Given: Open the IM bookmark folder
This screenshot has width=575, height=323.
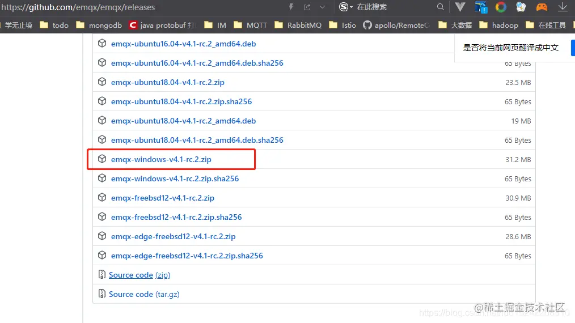Looking at the screenshot, I should (215, 25).
